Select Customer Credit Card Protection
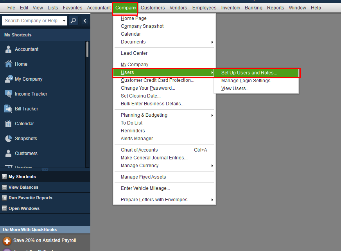This screenshot has width=341, height=251. pos(164,80)
